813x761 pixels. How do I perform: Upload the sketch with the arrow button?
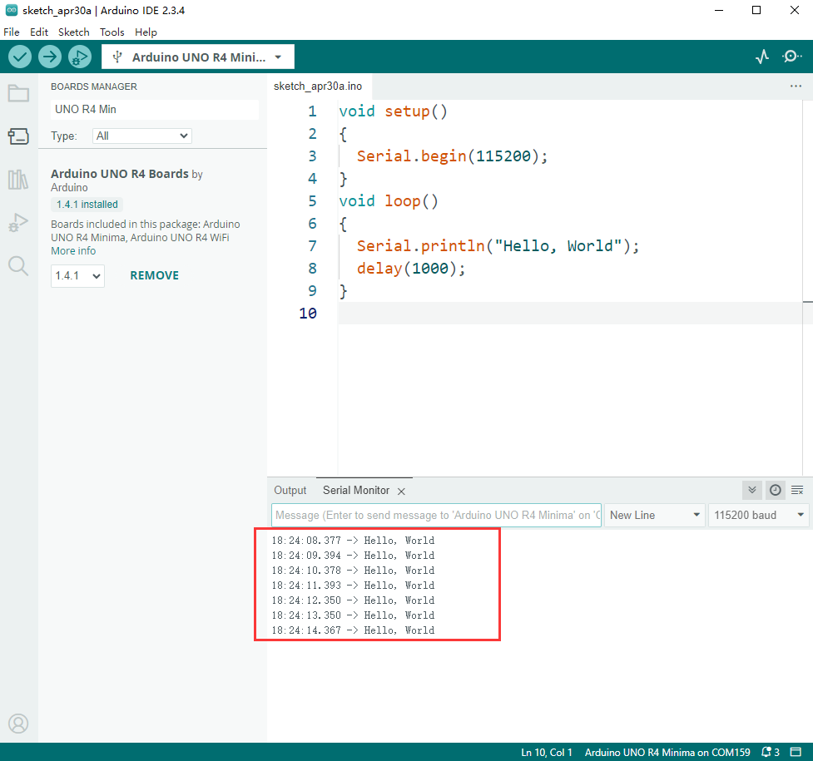pyautogui.click(x=50, y=57)
